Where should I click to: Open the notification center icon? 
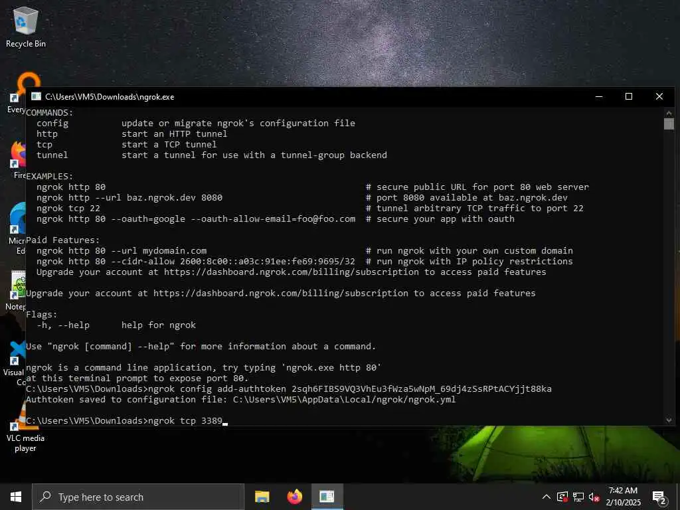tap(659, 497)
